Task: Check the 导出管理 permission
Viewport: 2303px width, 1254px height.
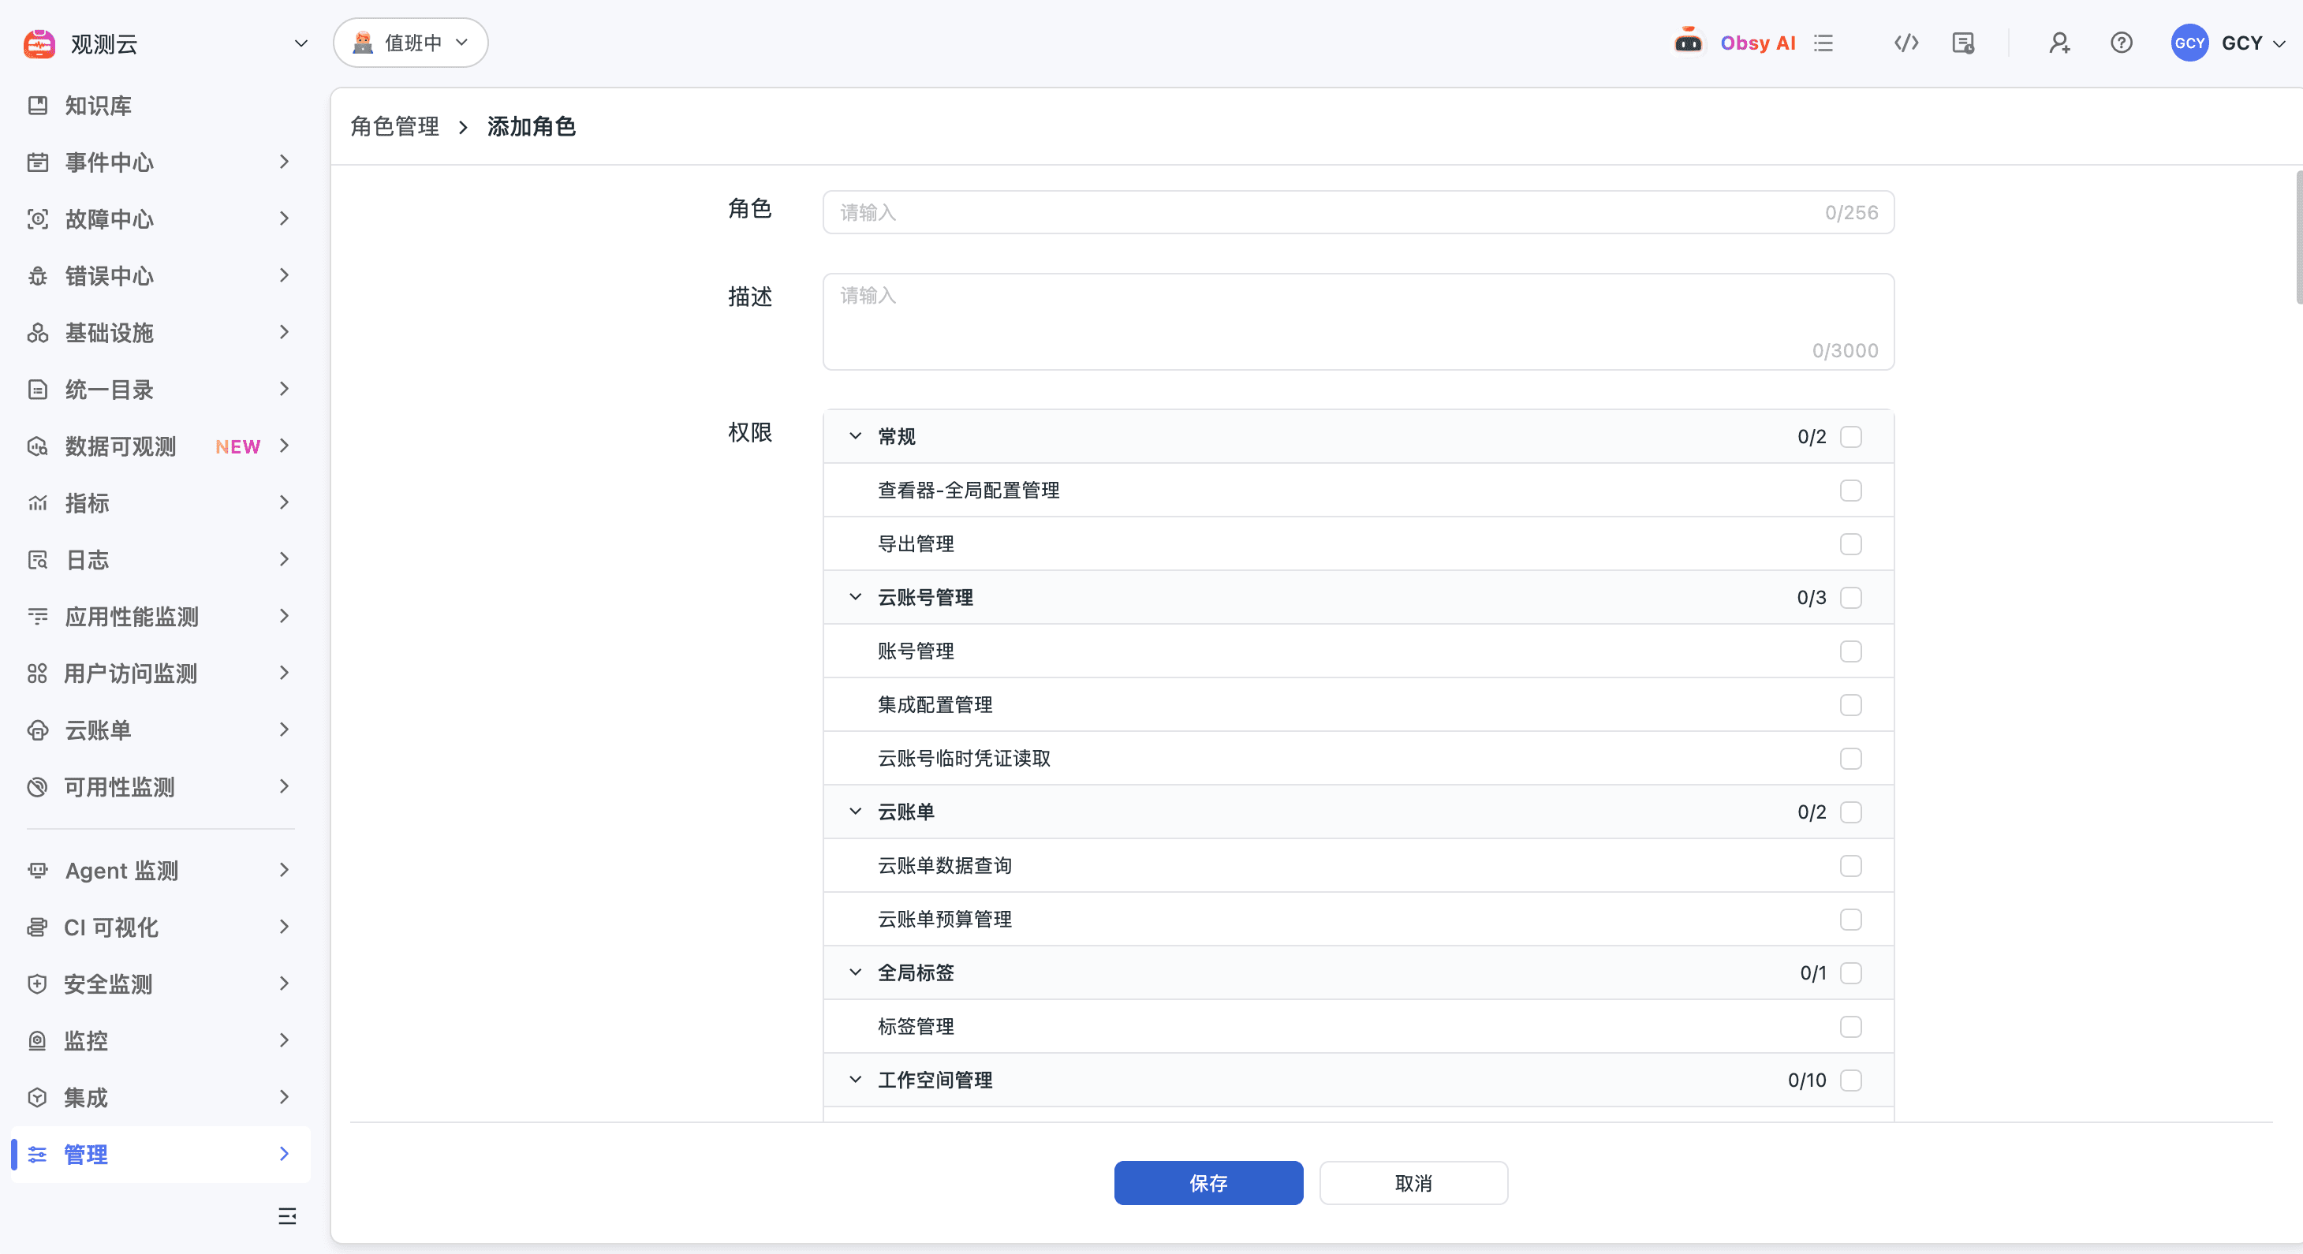Action: 1850,543
